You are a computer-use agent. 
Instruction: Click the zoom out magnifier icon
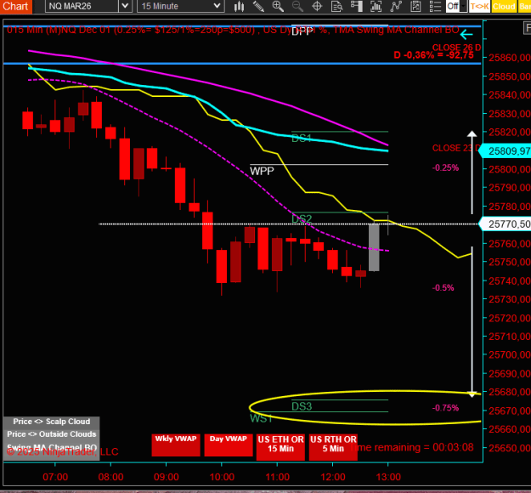coord(297,6)
